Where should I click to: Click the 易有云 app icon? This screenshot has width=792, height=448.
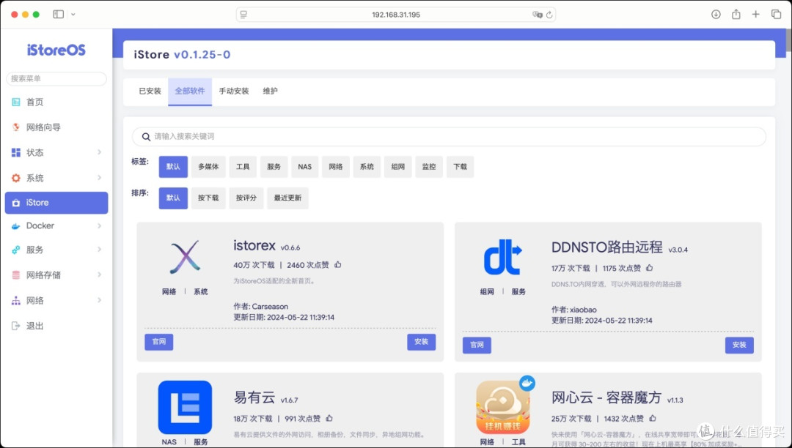tap(185, 407)
